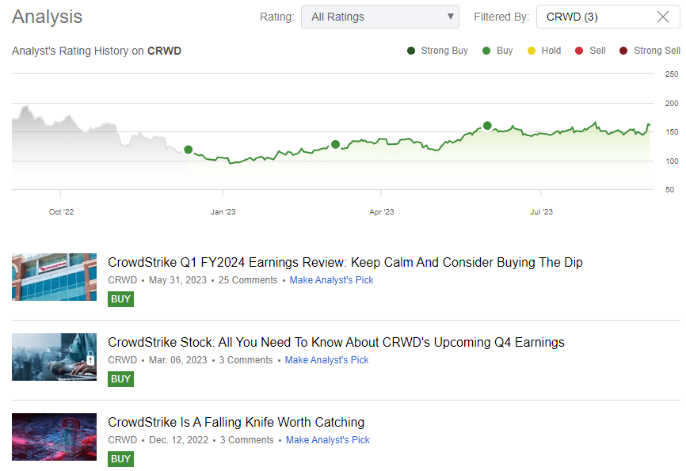Viewport: 686px width, 471px height.
Task: Click the All Ratings dropdown caret icon
Action: click(449, 16)
